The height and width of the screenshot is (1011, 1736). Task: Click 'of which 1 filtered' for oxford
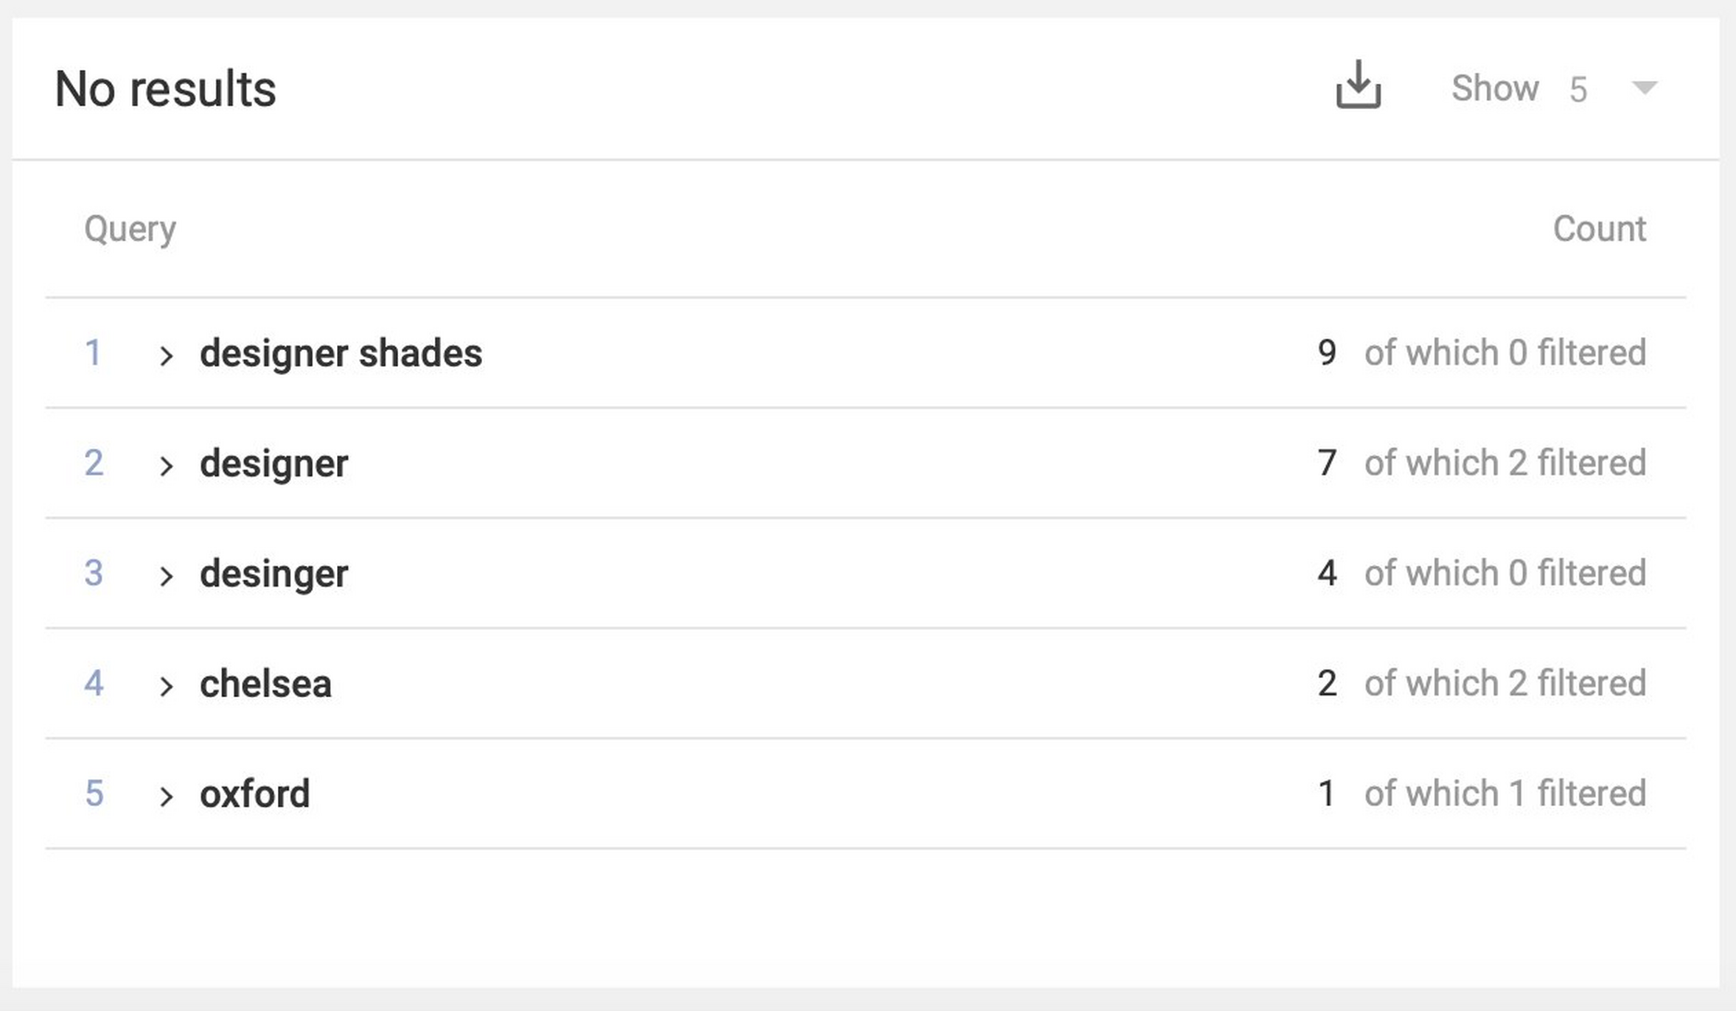click(x=1505, y=794)
